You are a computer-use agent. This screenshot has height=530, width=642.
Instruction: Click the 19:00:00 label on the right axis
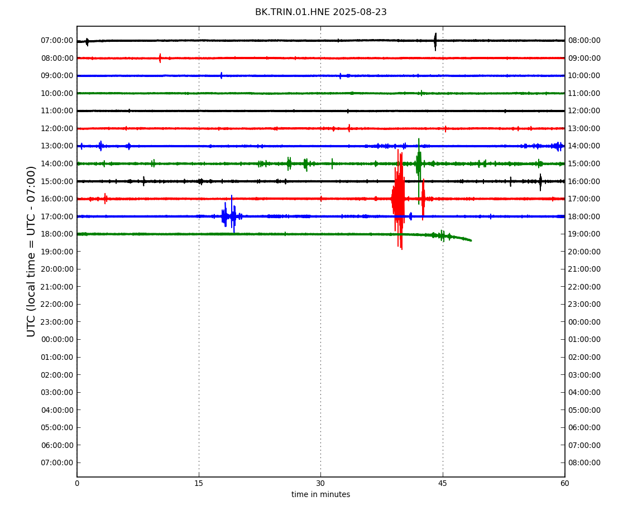584,234
